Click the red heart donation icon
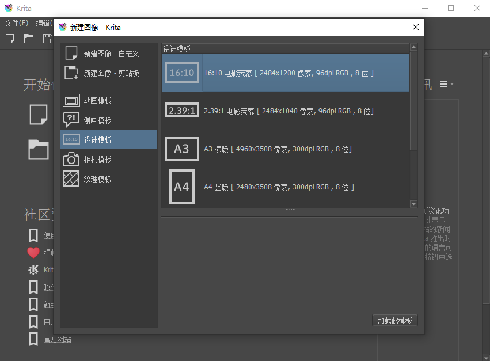Image resolution: width=490 pixels, height=361 pixels. (x=33, y=253)
